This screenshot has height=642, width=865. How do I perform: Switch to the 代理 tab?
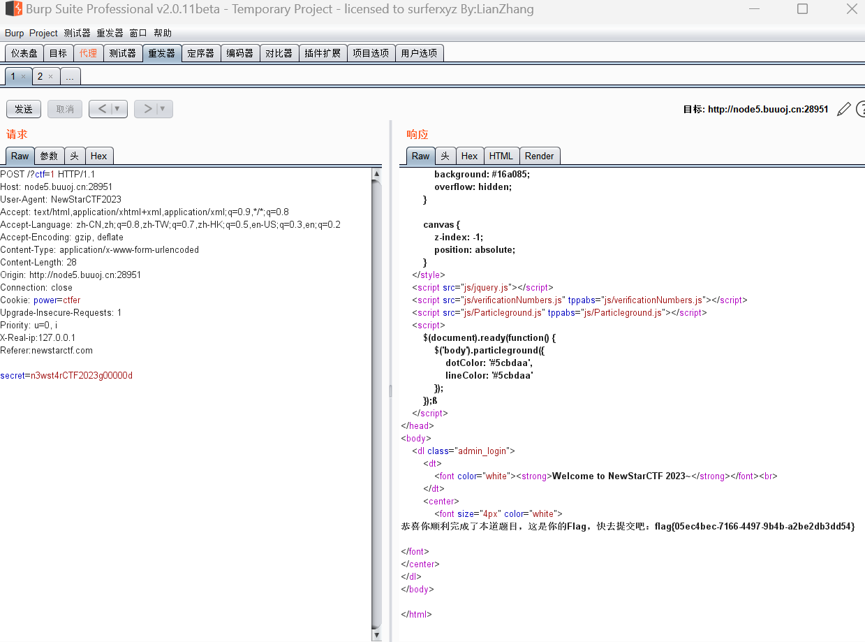[88, 53]
